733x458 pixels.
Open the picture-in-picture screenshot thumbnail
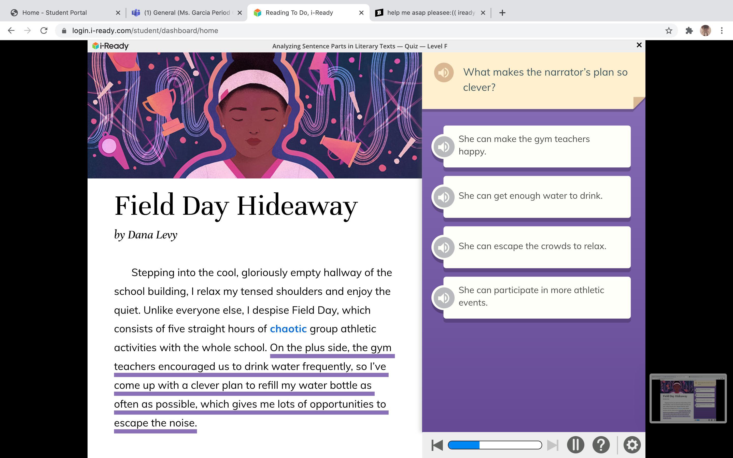(688, 398)
